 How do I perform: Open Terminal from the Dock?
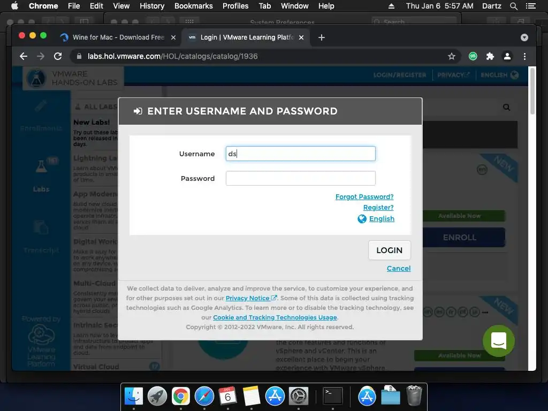click(332, 396)
